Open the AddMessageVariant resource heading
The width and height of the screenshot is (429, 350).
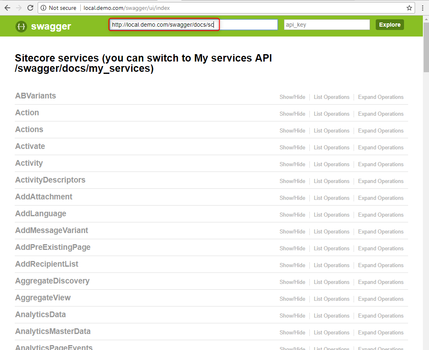(x=52, y=231)
